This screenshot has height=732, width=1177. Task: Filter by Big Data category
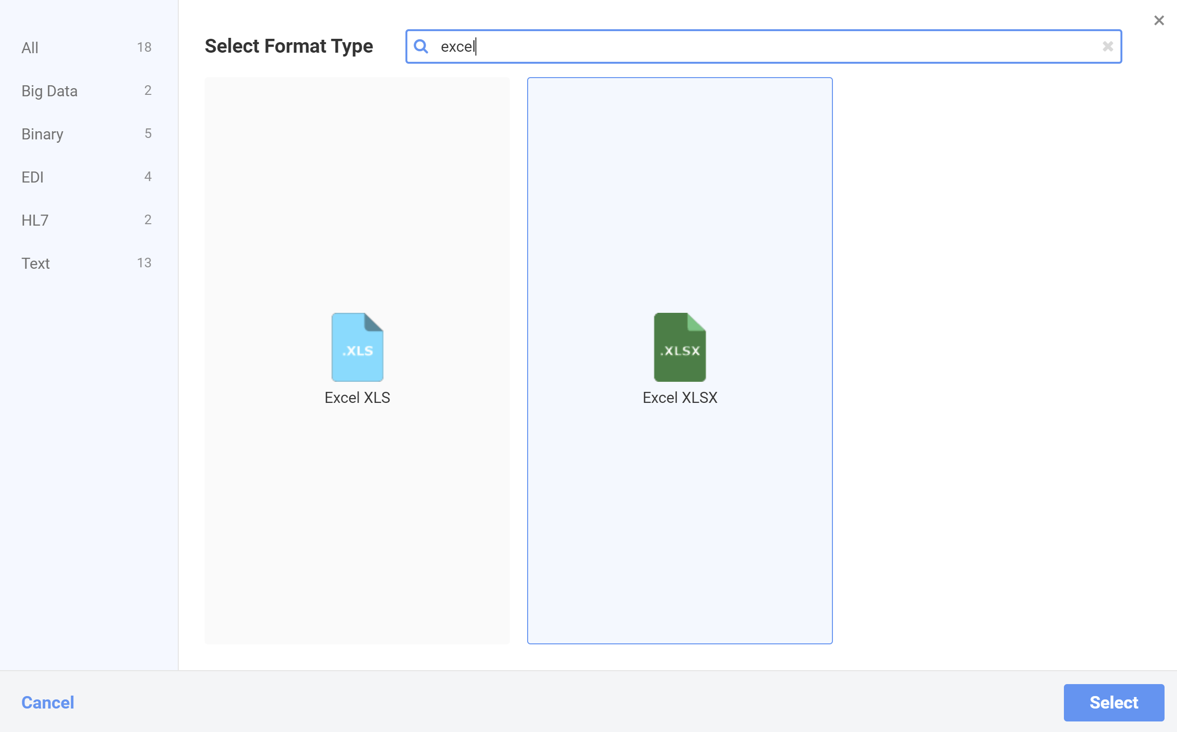point(49,91)
